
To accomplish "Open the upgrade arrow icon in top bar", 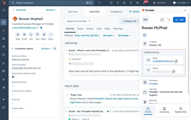I will pos(111,3).
